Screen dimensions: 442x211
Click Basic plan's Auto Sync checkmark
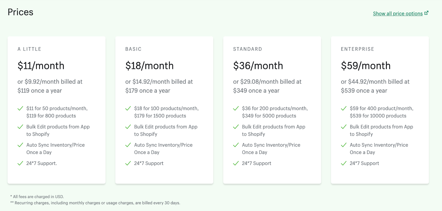(128, 145)
